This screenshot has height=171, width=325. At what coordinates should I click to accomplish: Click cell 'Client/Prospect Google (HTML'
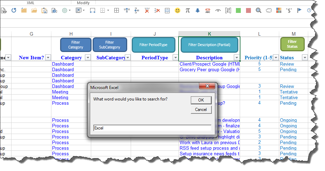(x=209, y=64)
